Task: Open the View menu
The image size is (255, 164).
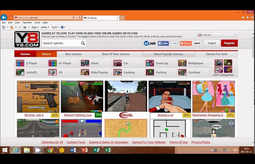Action: (x=17, y=23)
